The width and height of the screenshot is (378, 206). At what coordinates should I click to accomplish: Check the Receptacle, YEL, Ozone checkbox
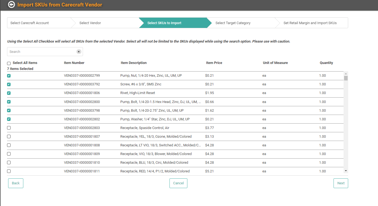click(9, 137)
